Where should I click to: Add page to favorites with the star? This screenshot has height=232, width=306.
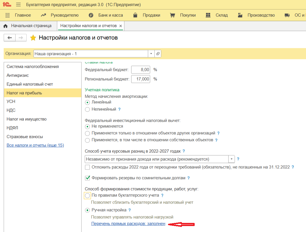click(x=33, y=37)
